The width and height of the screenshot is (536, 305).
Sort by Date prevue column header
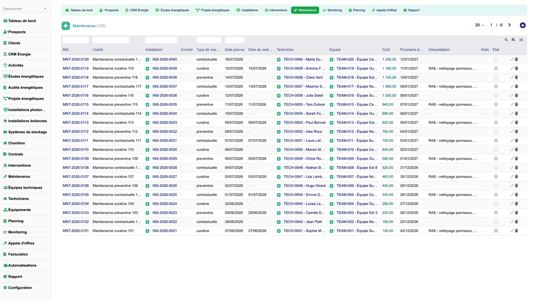pyautogui.click(x=234, y=49)
